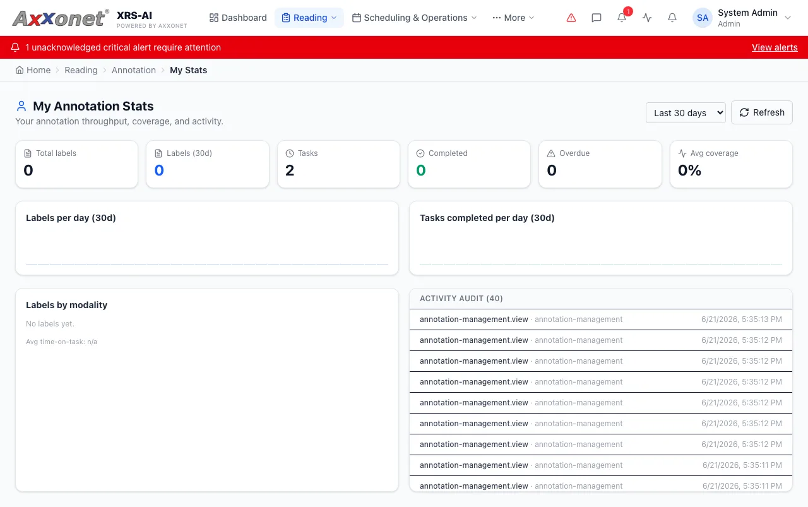Open the chat messages icon
Screen dimensions: 808x507
tap(597, 18)
